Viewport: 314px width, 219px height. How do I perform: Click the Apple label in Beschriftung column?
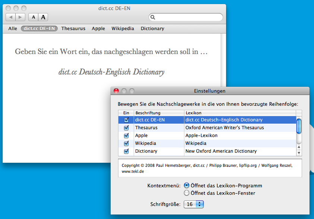pyautogui.click(x=142, y=136)
